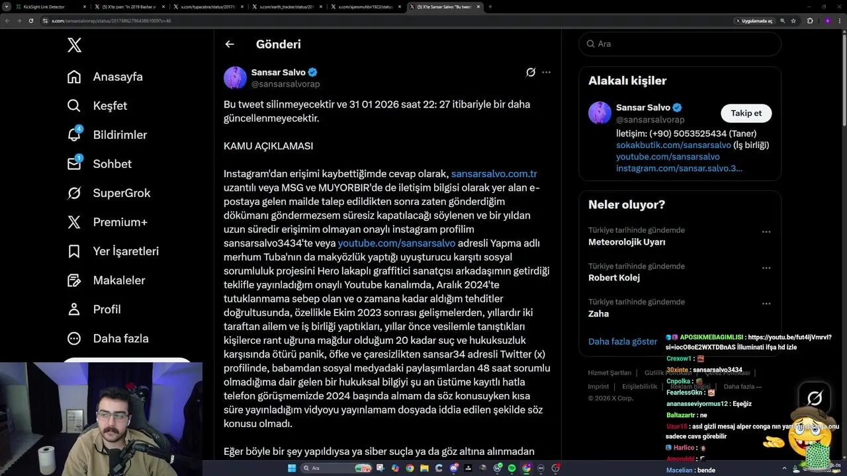The image size is (847, 476).
Task: Switch to x.com/earth_tracker browser tab
Action: click(x=286, y=7)
